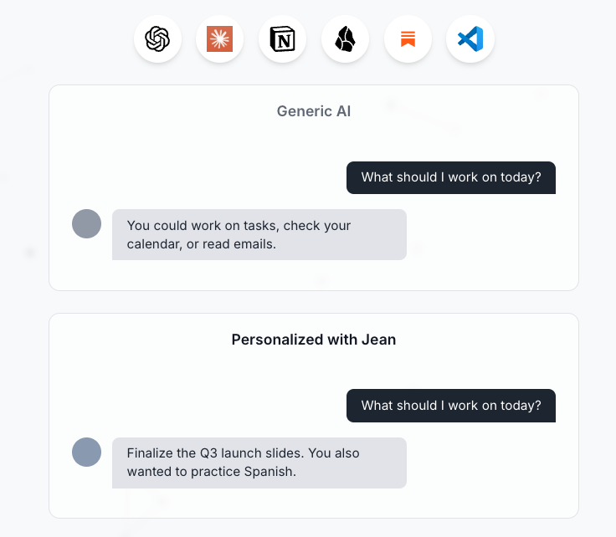Select the orange Claude starburst icon
Image resolution: width=616 pixels, height=537 pixels.
219,39
